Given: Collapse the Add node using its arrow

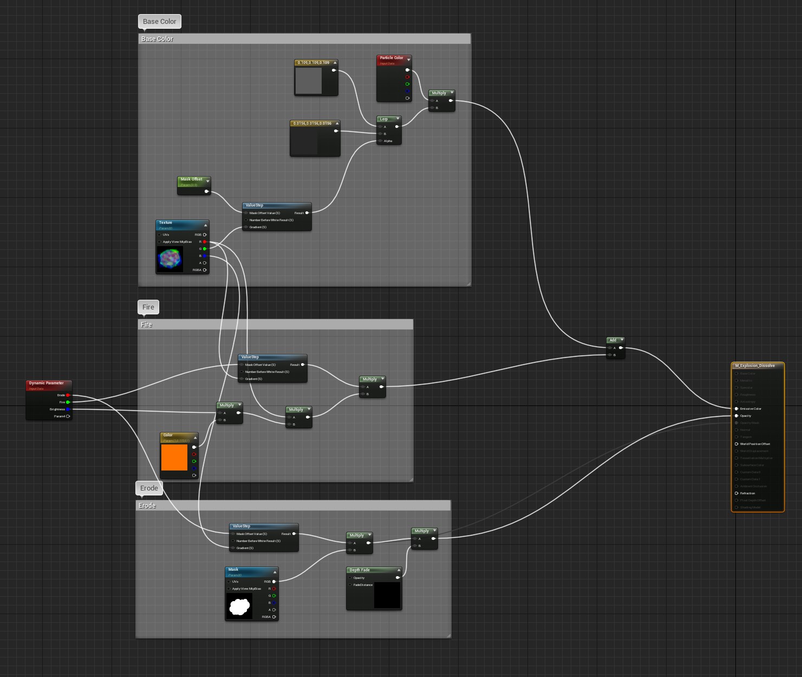Looking at the screenshot, I should (x=622, y=340).
